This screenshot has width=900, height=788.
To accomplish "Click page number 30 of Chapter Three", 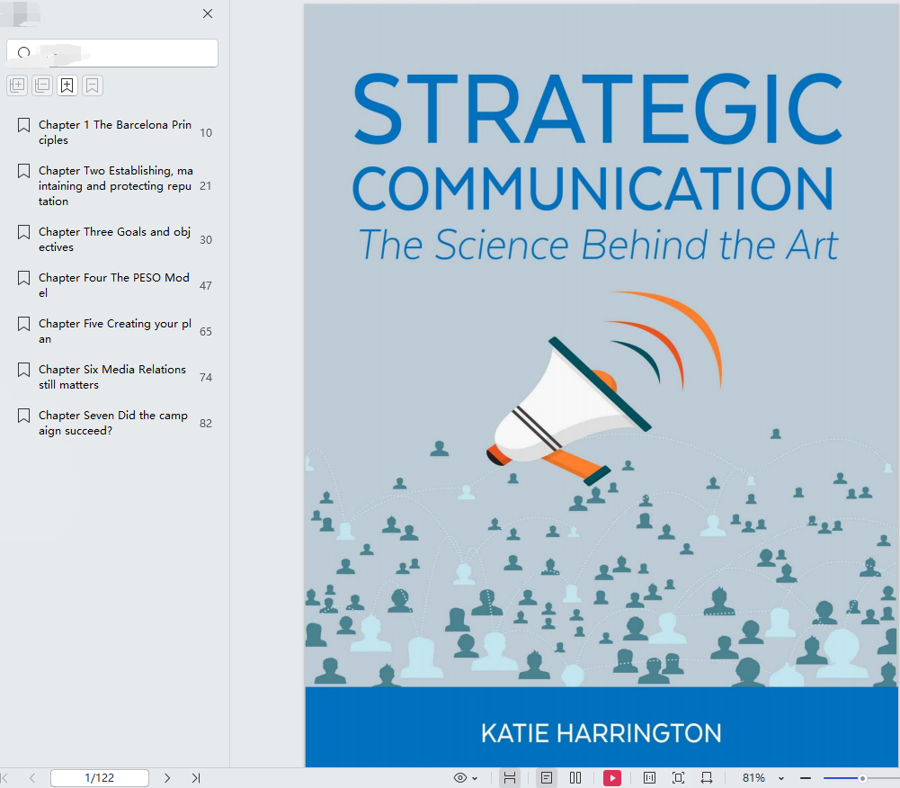I will point(206,239).
